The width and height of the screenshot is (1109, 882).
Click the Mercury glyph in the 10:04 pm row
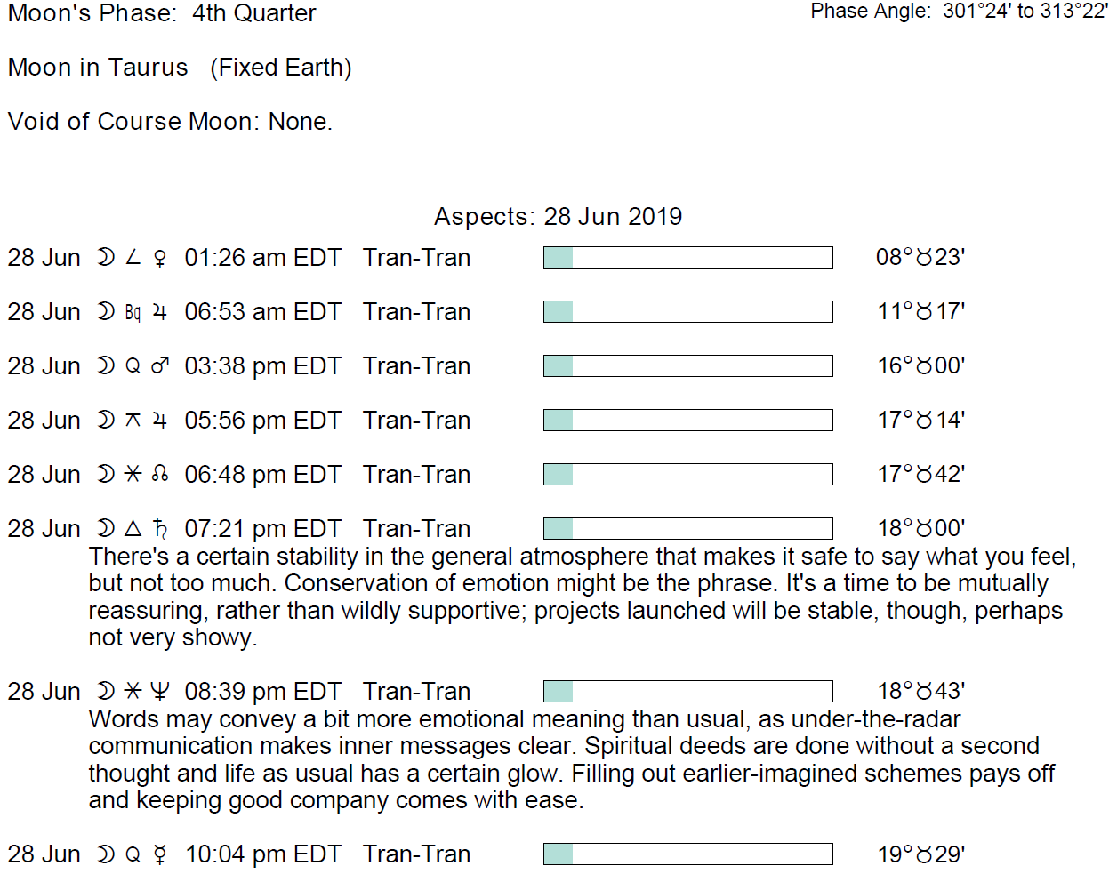pyautogui.click(x=160, y=854)
